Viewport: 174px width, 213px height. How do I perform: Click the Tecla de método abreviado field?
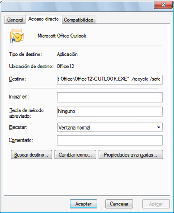[110, 112]
